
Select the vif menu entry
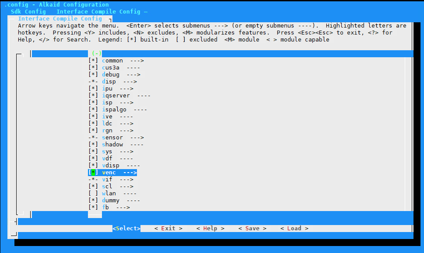(107, 180)
